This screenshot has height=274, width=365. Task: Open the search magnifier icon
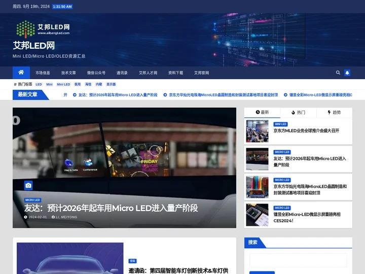click(x=338, y=73)
